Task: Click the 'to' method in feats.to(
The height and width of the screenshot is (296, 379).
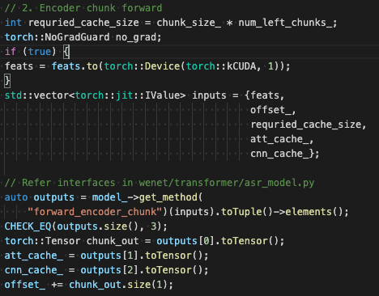Action: [92, 66]
